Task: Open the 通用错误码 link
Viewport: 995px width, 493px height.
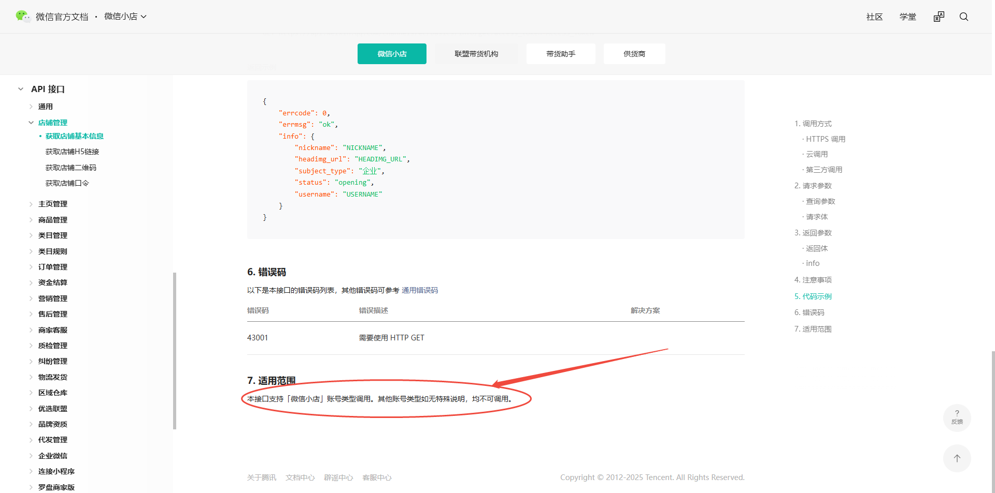Action: coord(420,290)
